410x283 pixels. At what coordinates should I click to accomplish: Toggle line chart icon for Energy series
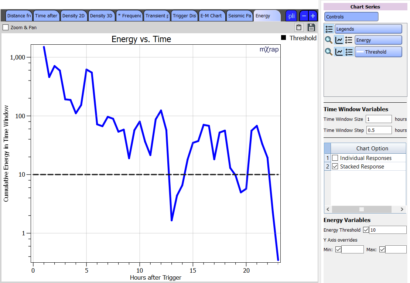pyautogui.click(x=339, y=40)
